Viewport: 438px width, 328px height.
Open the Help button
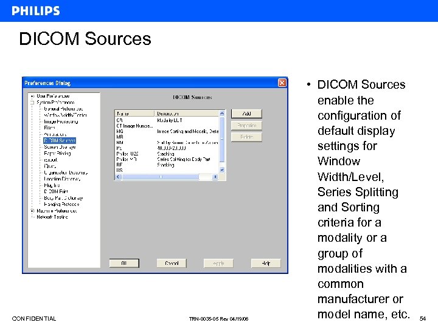[x=266, y=263]
